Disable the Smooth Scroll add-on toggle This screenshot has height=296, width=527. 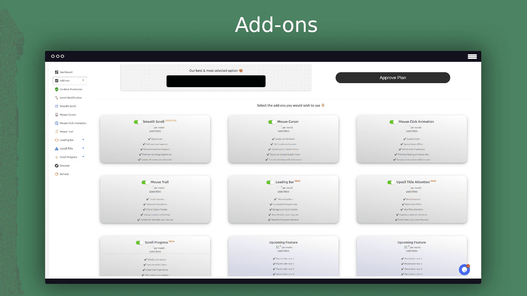pyautogui.click(x=137, y=121)
